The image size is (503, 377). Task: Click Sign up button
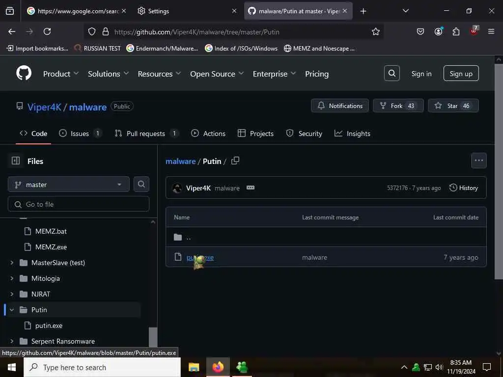(x=461, y=74)
